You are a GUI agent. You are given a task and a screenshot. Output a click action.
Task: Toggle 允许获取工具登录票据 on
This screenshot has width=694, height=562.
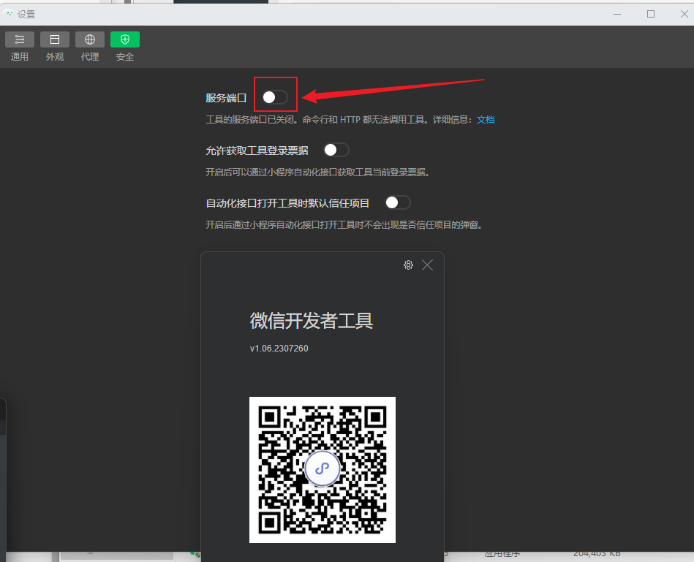[x=336, y=149]
